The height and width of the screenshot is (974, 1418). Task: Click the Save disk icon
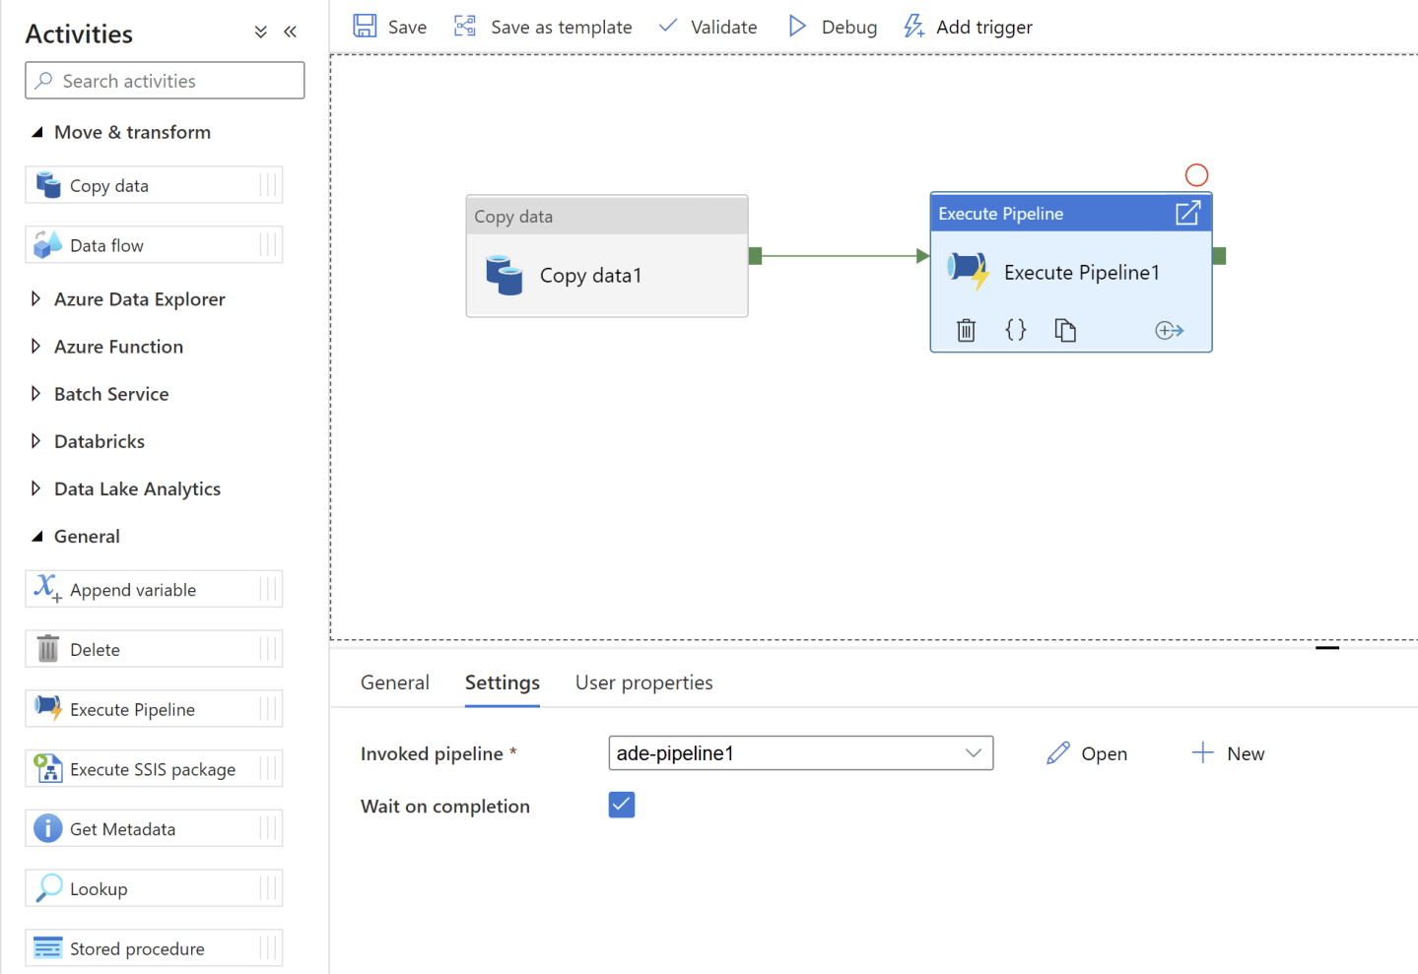(365, 26)
